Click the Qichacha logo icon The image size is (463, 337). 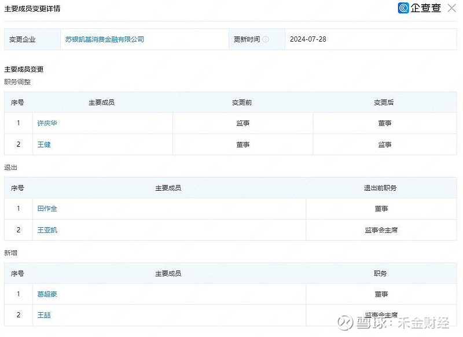coord(403,8)
